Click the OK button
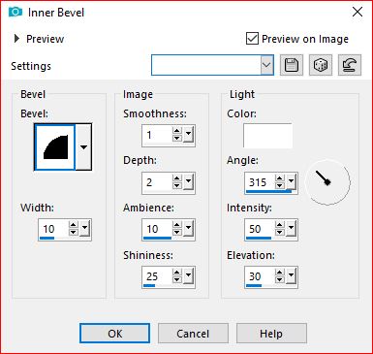This screenshot has height=354, width=373. (115, 334)
